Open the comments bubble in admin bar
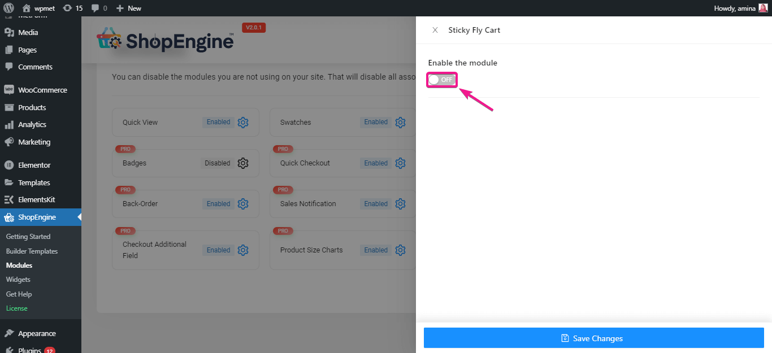This screenshot has height=353, width=772. click(x=95, y=8)
